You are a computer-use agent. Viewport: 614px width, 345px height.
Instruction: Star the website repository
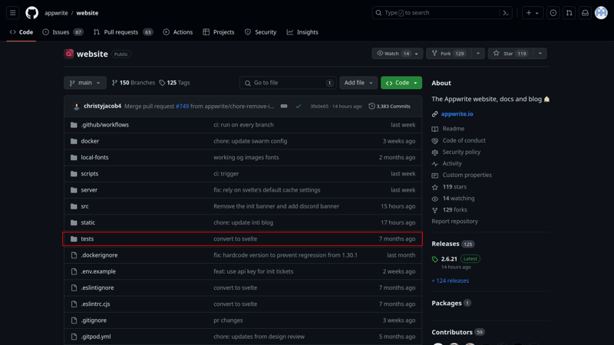(x=510, y=54)
